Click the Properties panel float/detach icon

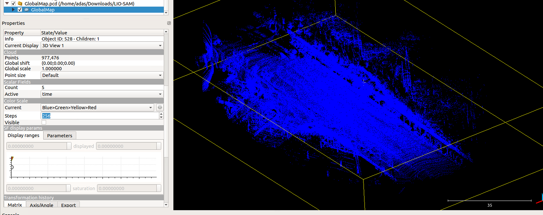tap(169, 23)
